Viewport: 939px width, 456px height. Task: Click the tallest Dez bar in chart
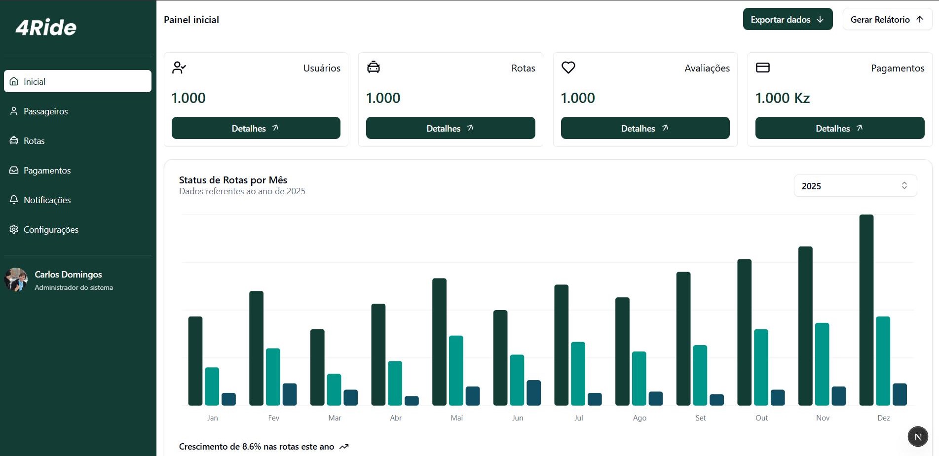pos(866,310)
